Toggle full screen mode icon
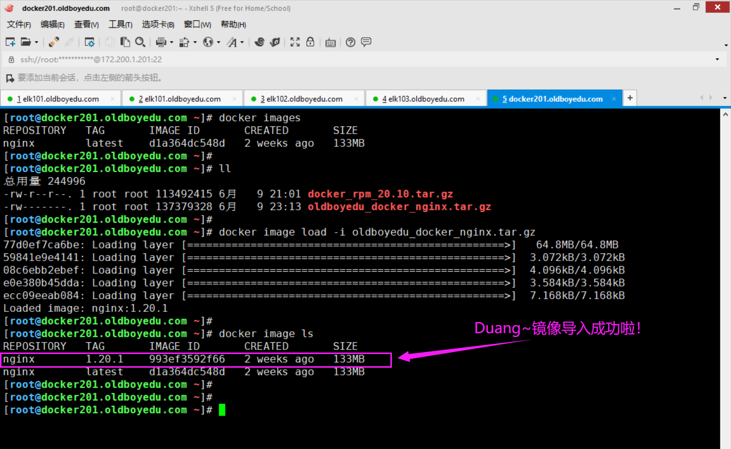This screenshot has height=449, width=731. (295, 42)
